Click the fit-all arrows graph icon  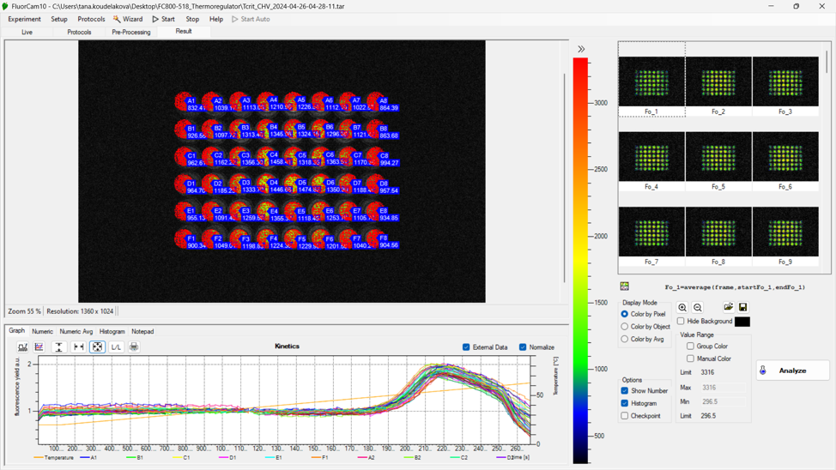(x=97, y=347)
